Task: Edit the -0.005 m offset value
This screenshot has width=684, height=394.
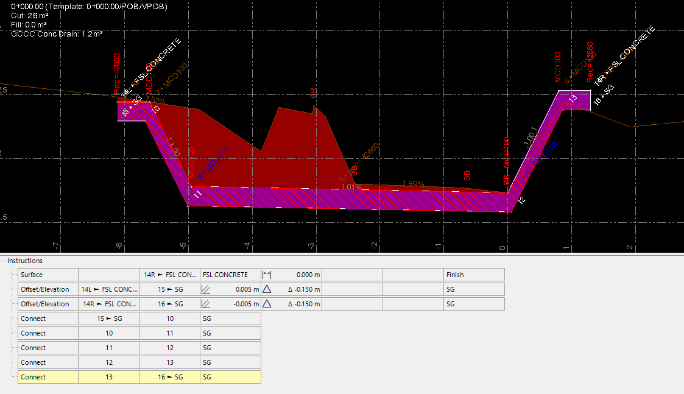Action: click(236, 304)
